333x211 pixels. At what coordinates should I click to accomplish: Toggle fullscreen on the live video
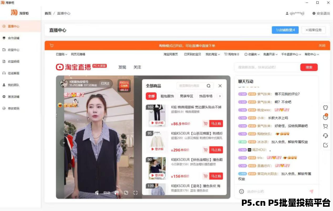[x=135, y=193]
